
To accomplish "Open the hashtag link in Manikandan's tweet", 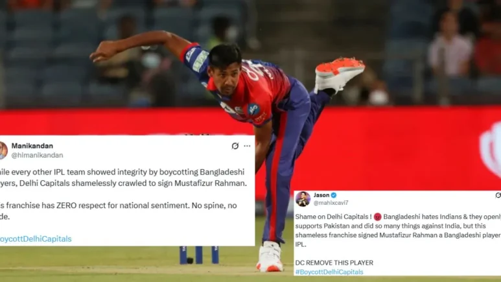I will 36,239.
